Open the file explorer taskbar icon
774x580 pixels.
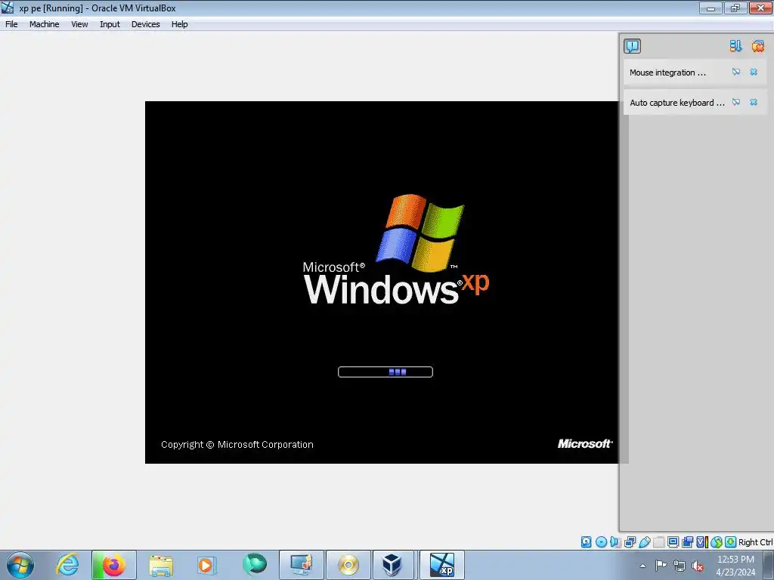[x=161, y=565]
